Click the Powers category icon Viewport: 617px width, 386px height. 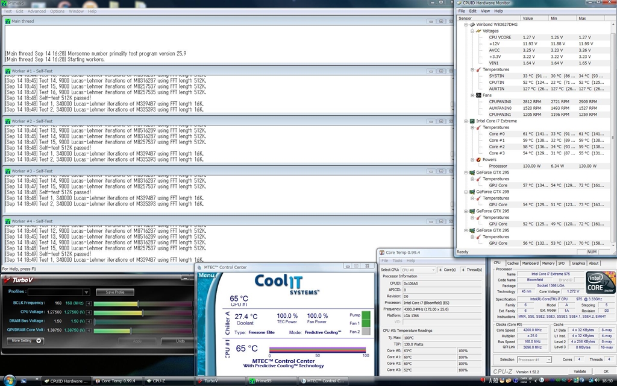click(479, 160)
